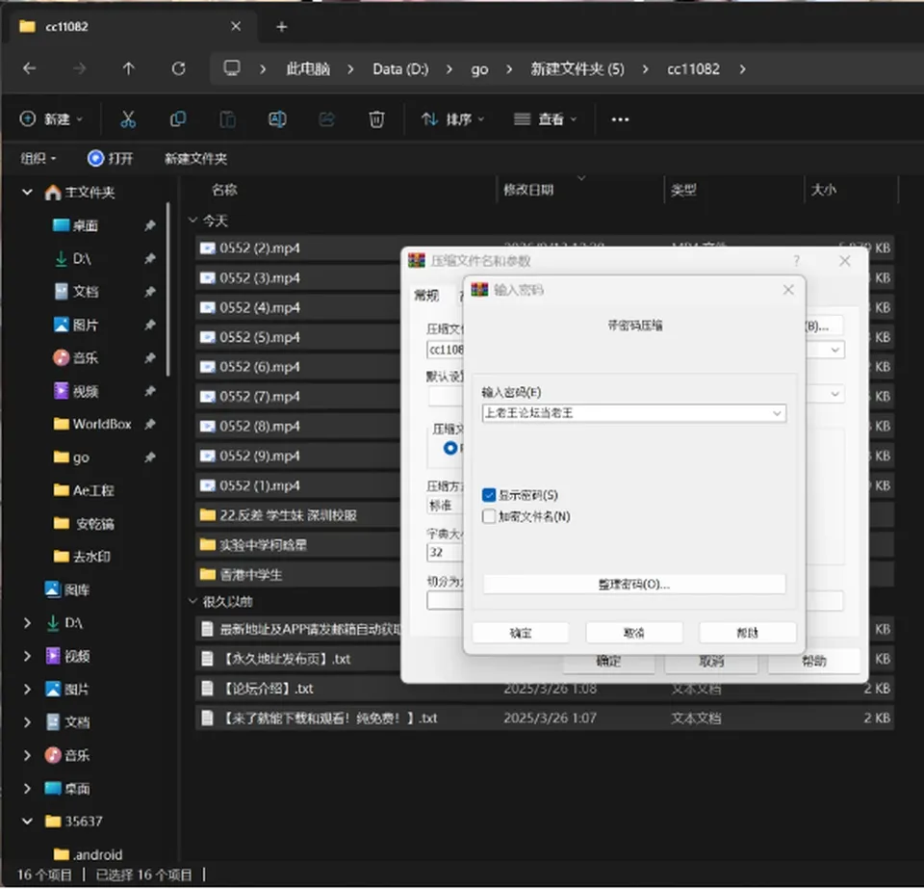The height and width of the screenshot is (889, 924).
Task: Click the forward navigation arrow
Action: tap(79, 69)
